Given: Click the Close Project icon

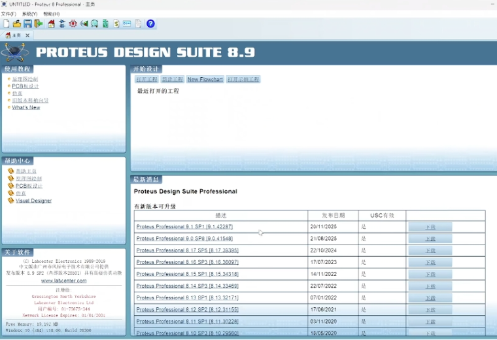Looking at the screenshot, I should pos(39,24).
